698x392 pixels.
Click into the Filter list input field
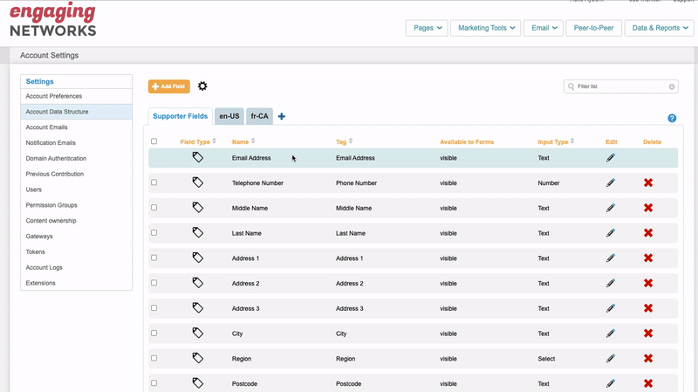coord(619,86)
